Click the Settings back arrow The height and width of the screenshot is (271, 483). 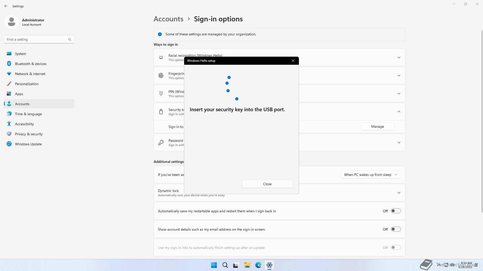pyautogui.click(x=6, y=6)
